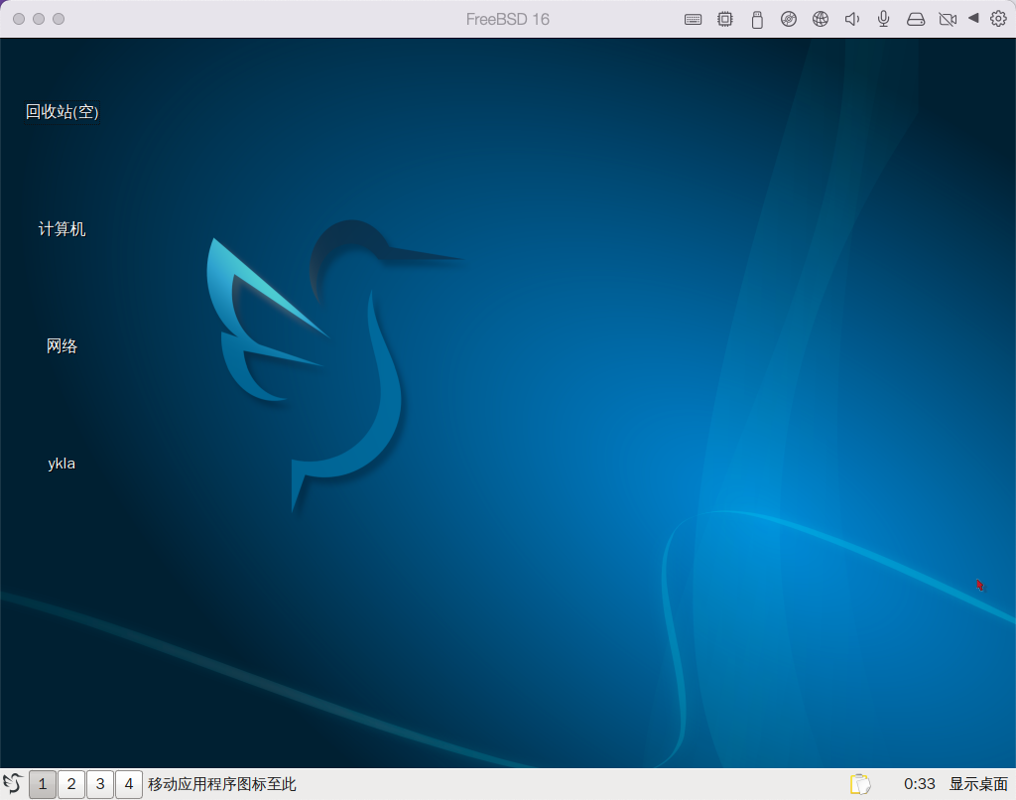Select the 'ykla' home folder desktop item

click(62, 464)
